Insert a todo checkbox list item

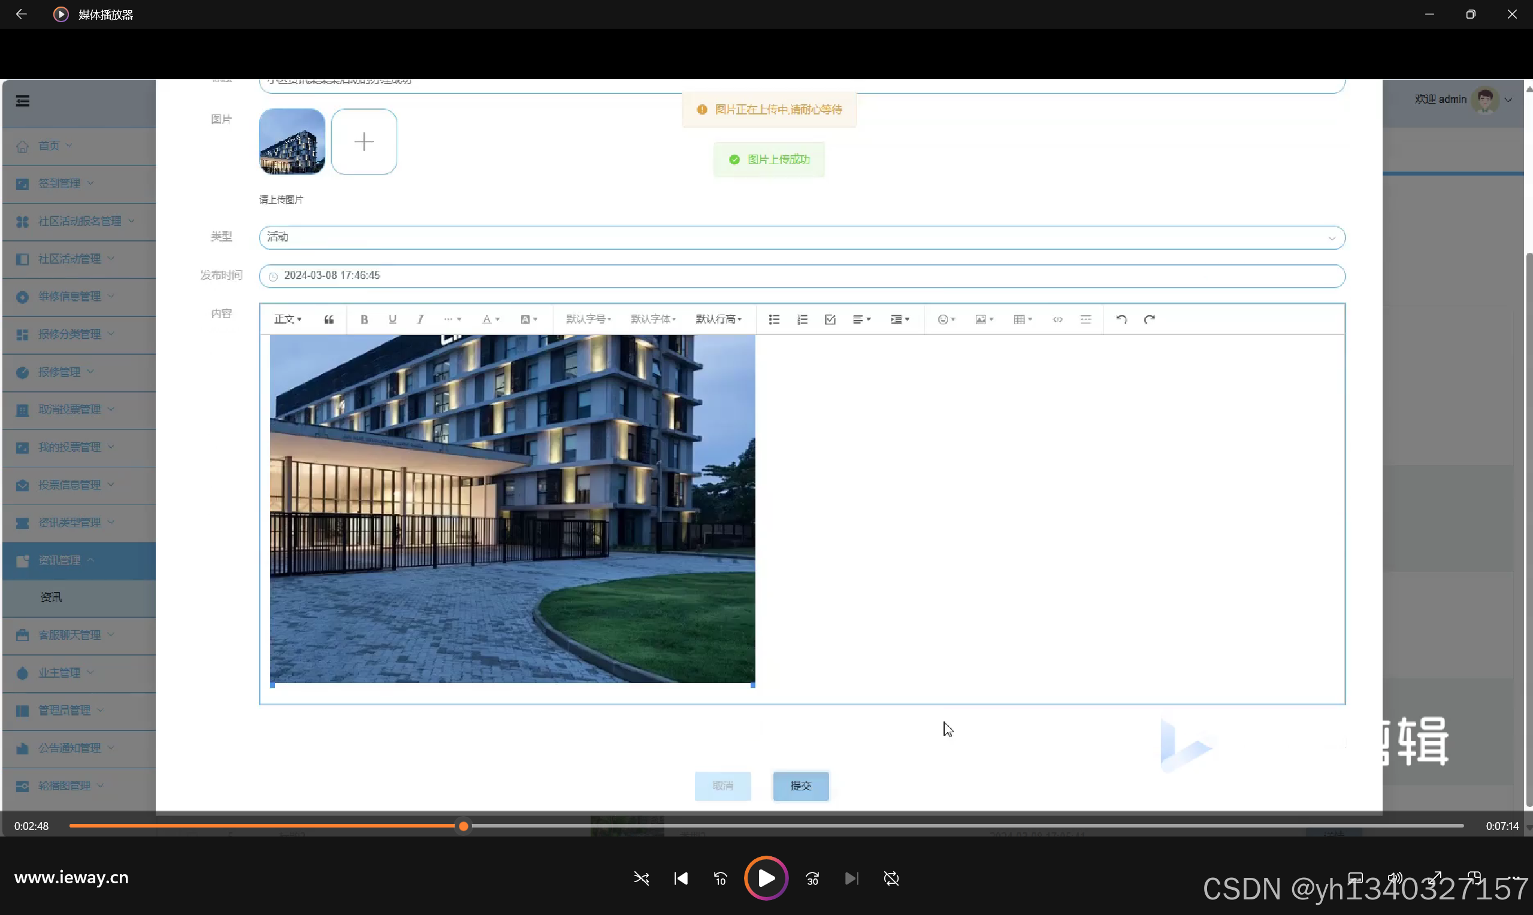[x=830, y=319]
